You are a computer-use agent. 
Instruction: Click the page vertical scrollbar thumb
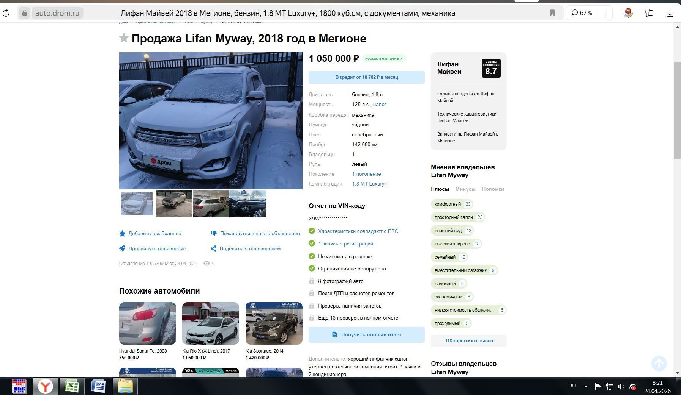click(x=677, y=110)
